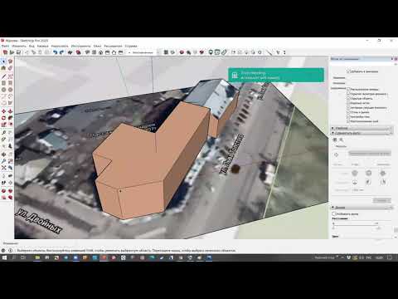Adjust the fog distance slider left handle
This screenshot has width=398, height=299.
[333, 223]
